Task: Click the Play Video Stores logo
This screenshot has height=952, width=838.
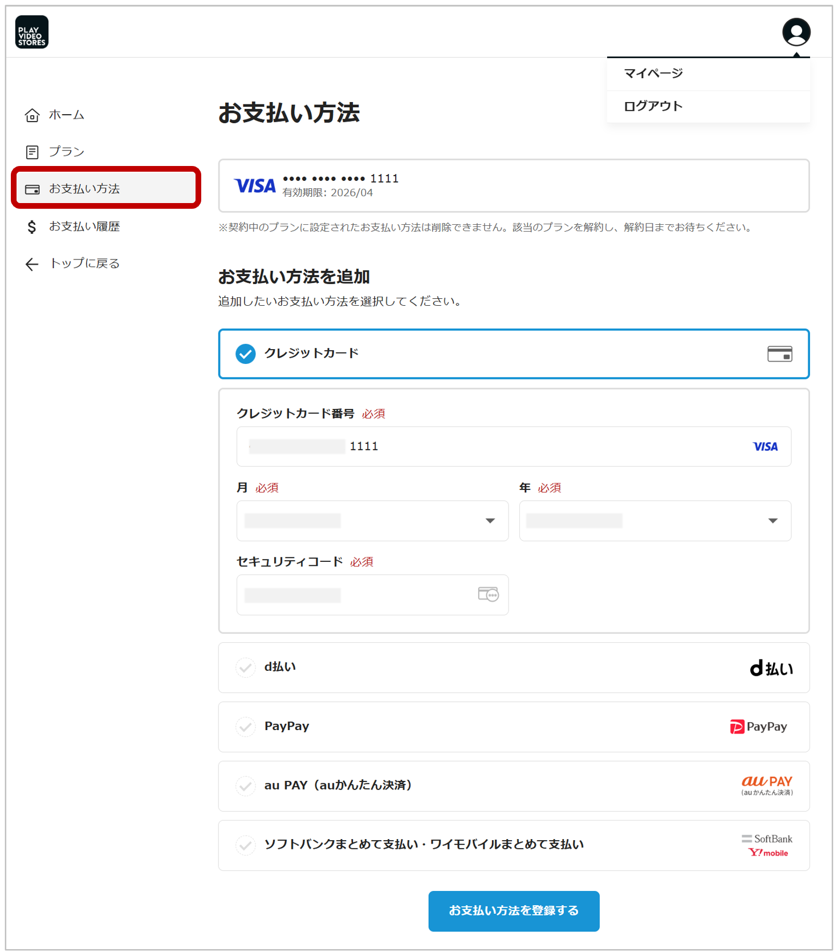Action: 32,32
